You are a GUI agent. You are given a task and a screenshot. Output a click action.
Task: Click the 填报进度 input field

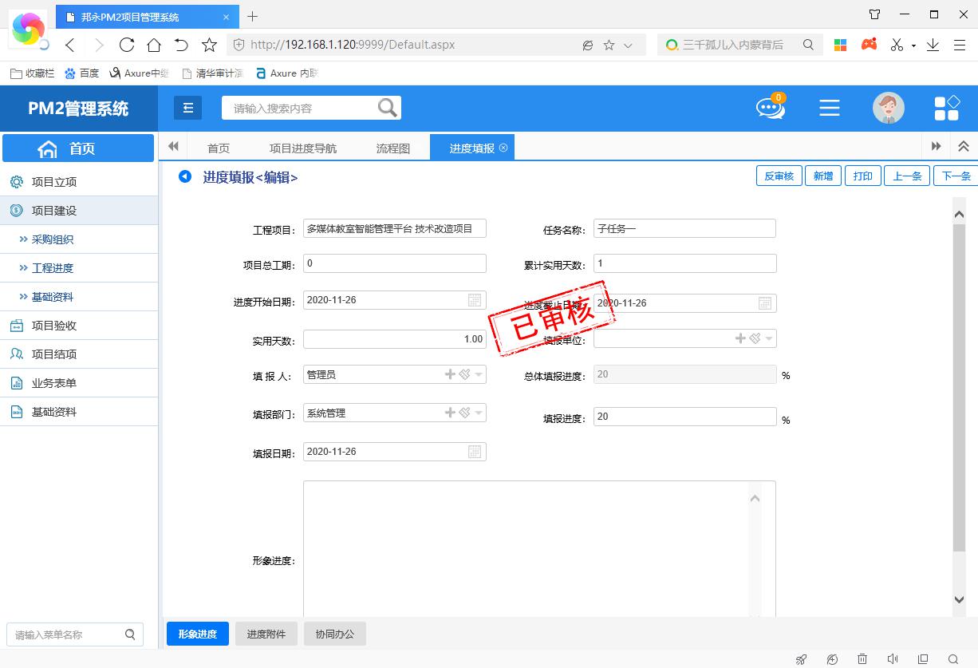point(684,417)
